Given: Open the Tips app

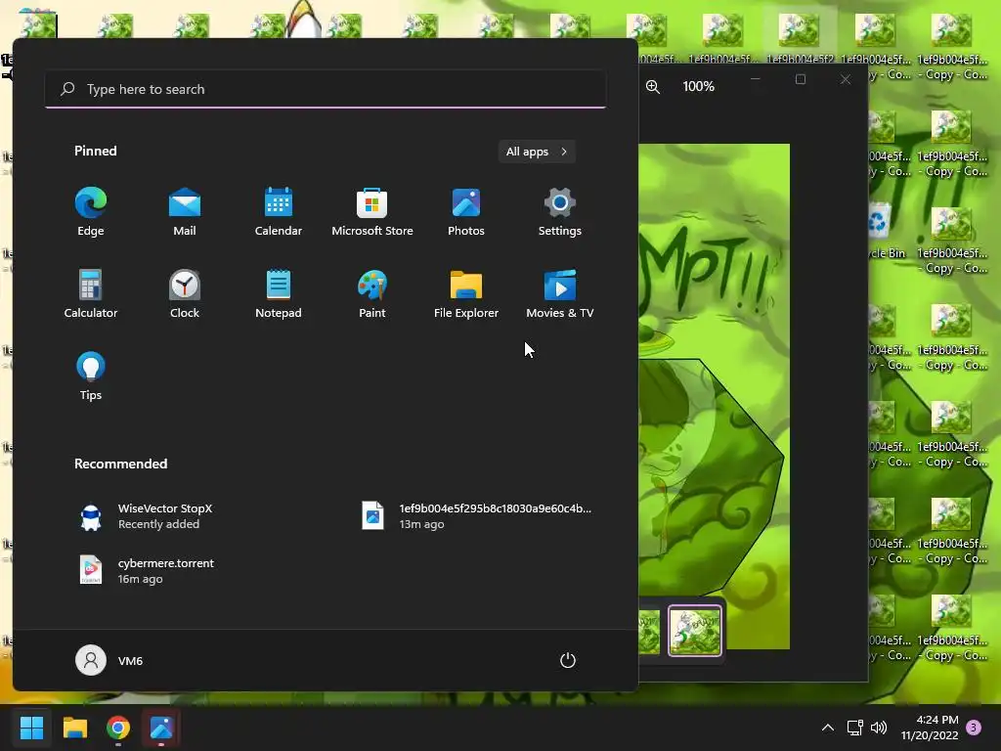Looking at the screenshot, I should (91, 376).
